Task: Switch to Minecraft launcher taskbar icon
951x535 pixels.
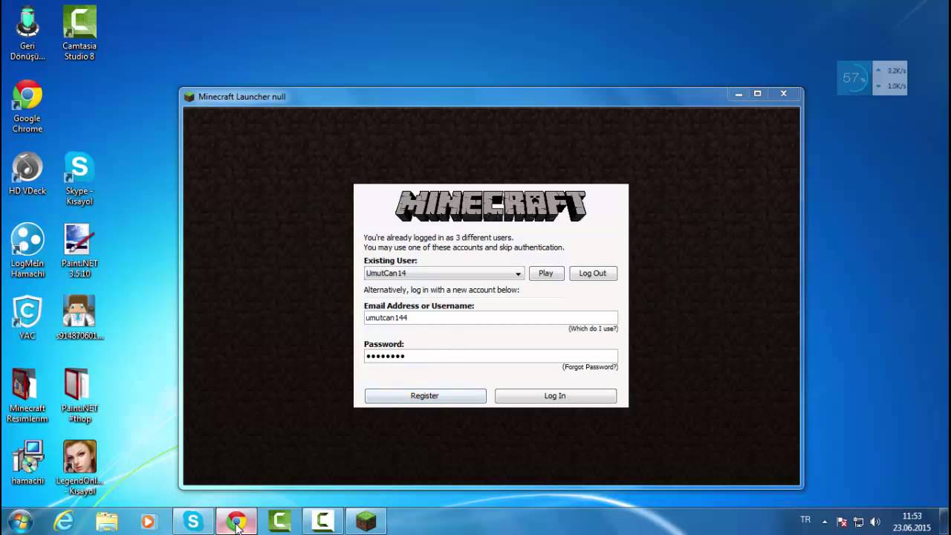Action: tap(366, 521)
